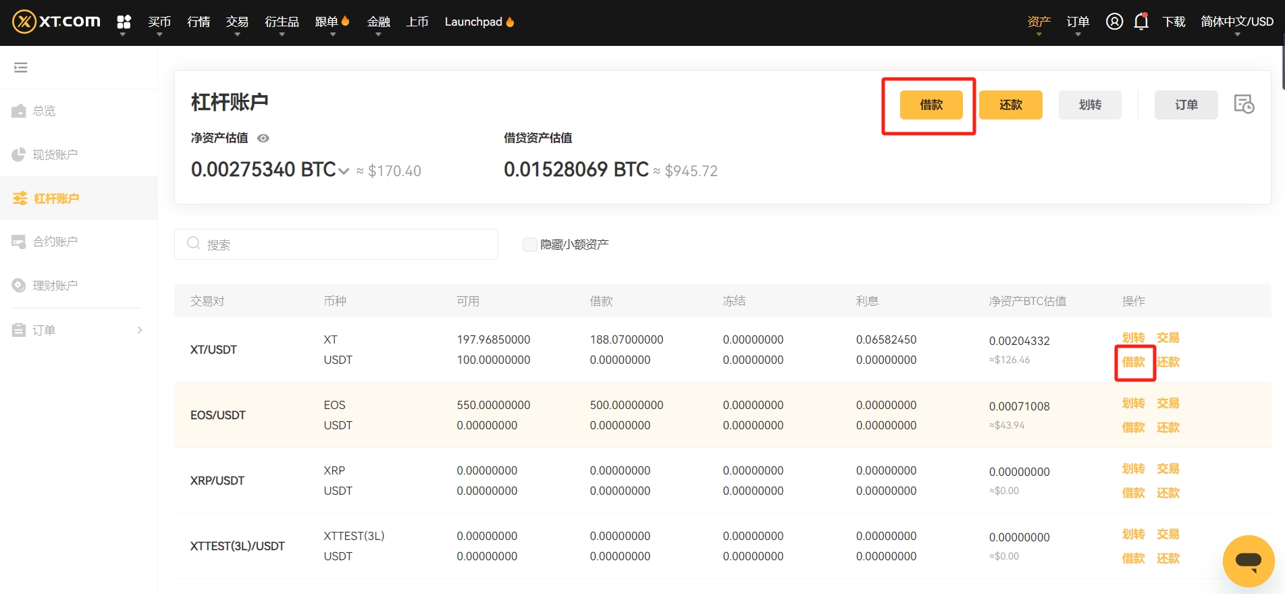Click 交易 in XTTEST(3L)/USDT row
The height and width of the screenshot is (594, 1285).
click(1168, 534)
